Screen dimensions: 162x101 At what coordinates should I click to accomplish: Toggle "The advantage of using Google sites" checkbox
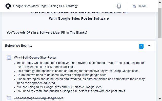[9, 98]
